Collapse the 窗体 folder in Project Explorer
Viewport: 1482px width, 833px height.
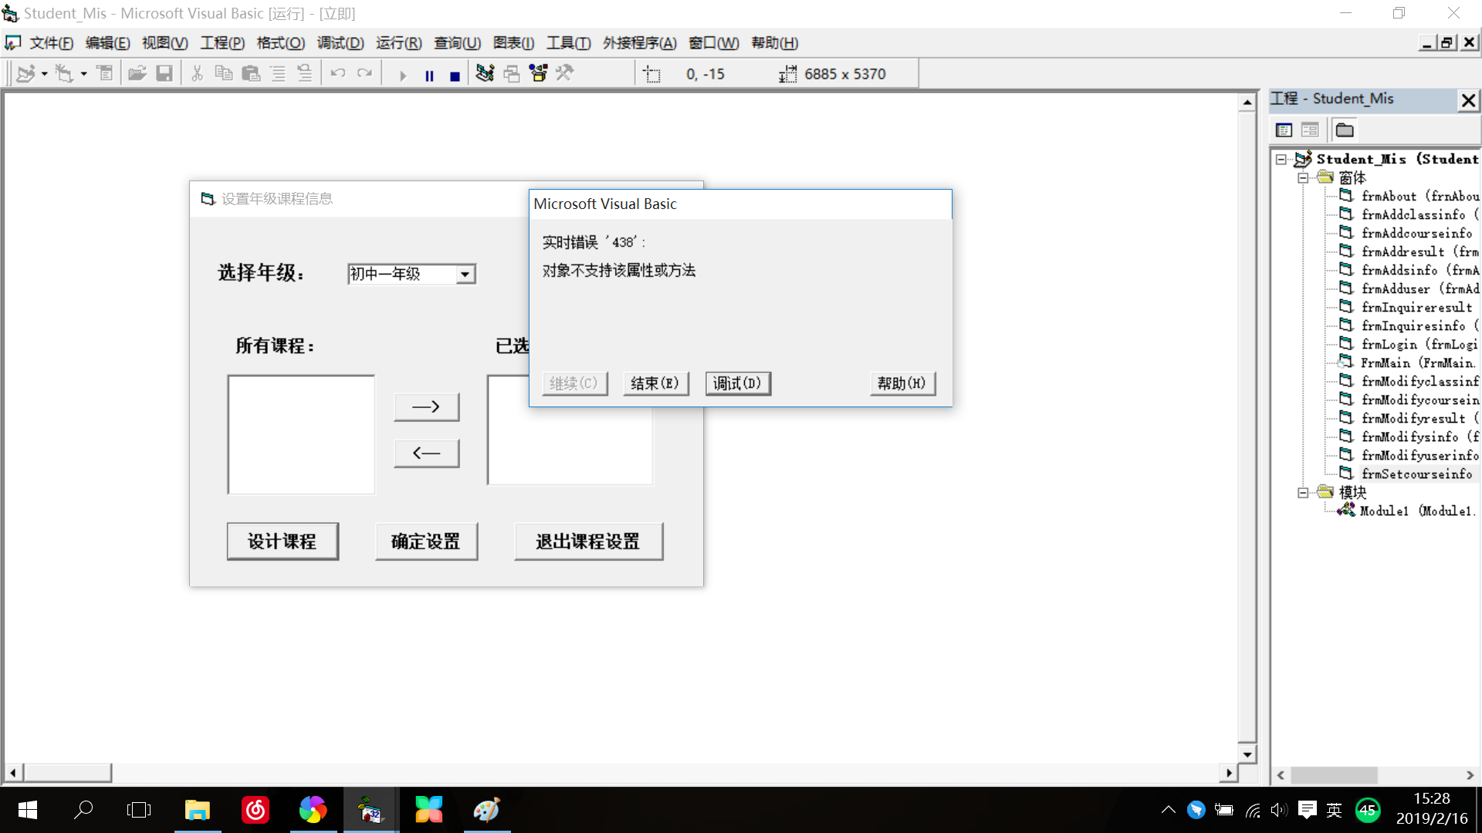[1303, 177]
